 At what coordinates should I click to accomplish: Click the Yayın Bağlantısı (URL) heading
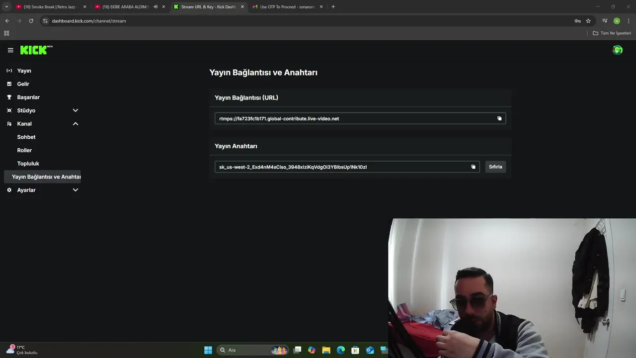[x=246, y=98]
